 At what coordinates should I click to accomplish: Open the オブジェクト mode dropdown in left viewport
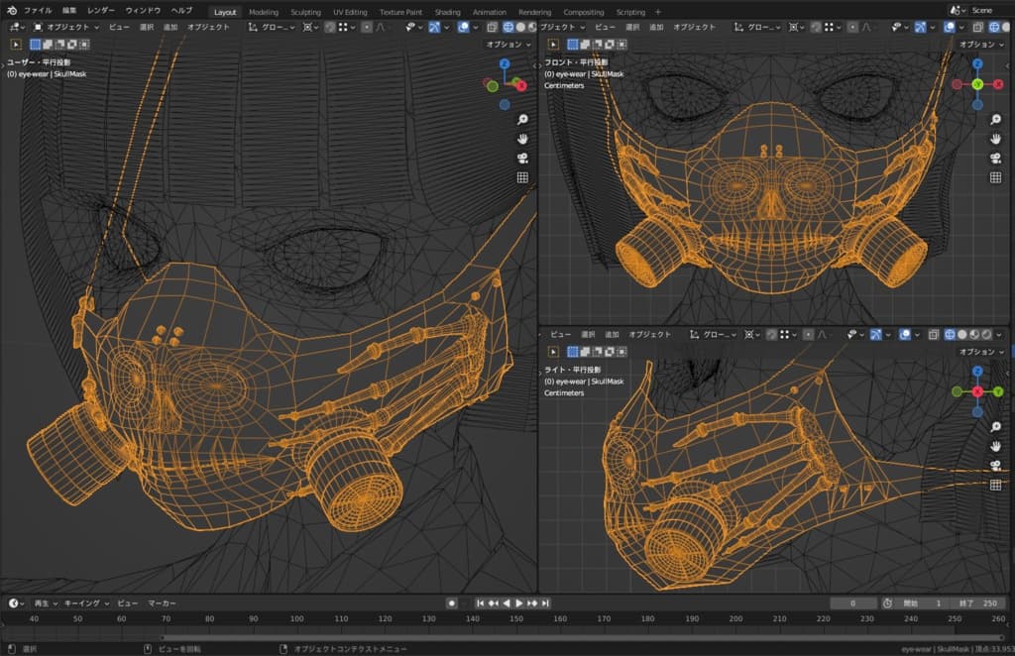point(65,27)
